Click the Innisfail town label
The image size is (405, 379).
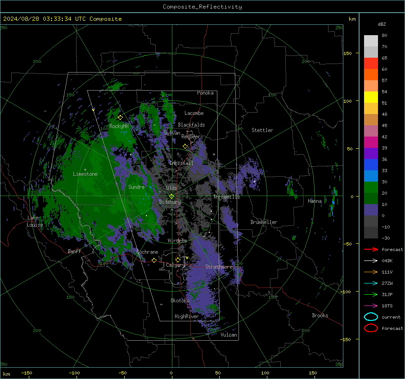tap(181, 163)
